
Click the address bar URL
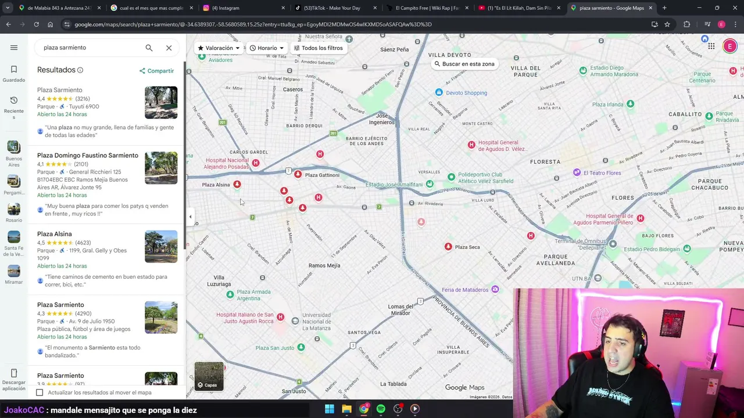(x=253, y=24)
